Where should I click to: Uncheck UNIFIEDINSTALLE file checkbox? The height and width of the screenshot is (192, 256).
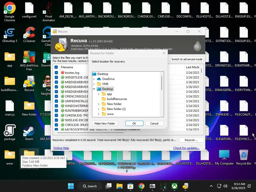pyautogui.click(x=56, y=101)
